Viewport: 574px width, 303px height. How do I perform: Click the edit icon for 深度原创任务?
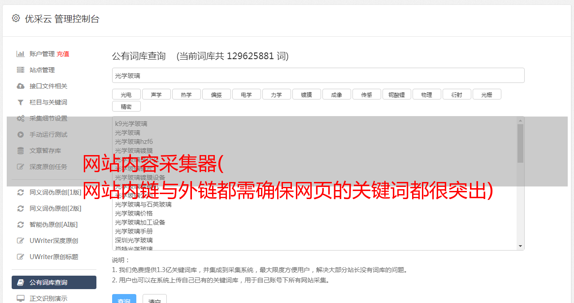[x=20, y=167]
